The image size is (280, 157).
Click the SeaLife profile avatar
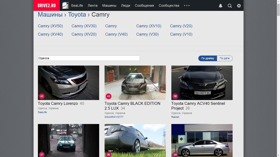tap(66, 6)
